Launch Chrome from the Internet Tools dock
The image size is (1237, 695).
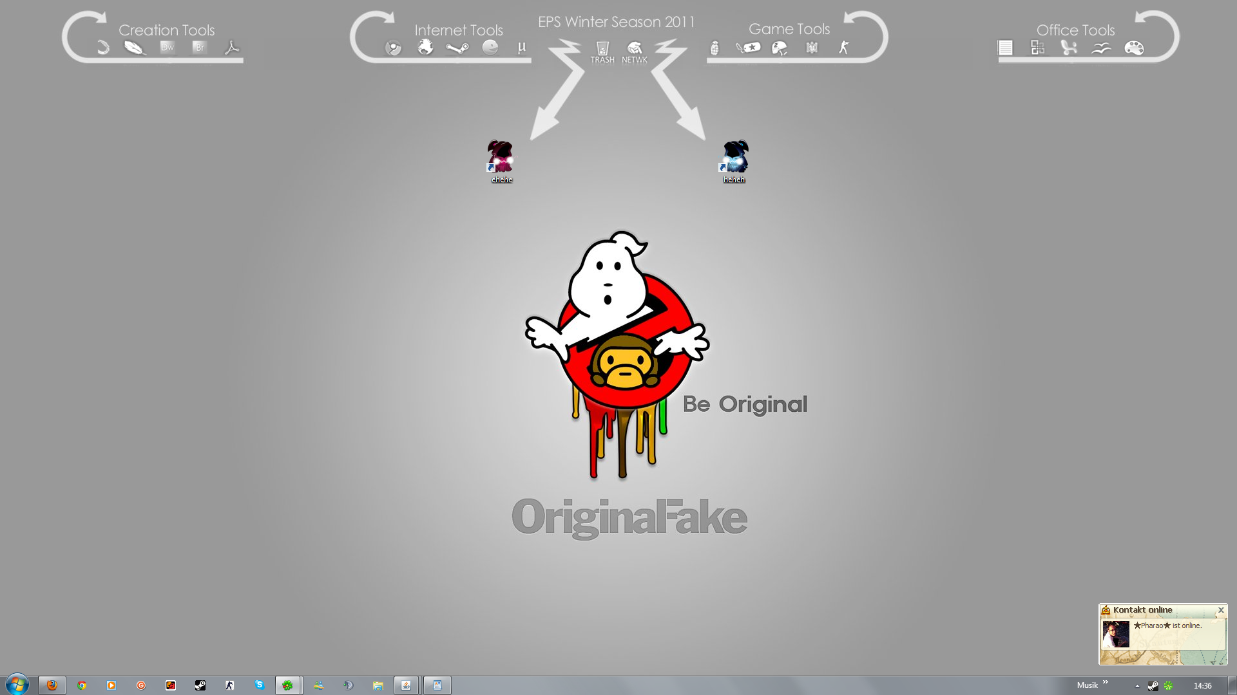pyautogui.click(x=393, y=48)
